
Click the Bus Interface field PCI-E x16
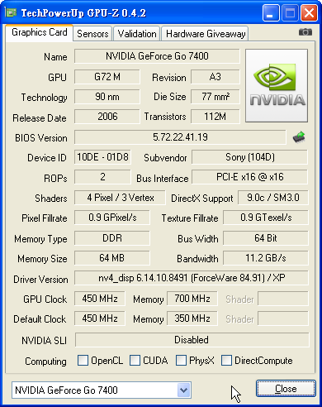coord(250,177)
